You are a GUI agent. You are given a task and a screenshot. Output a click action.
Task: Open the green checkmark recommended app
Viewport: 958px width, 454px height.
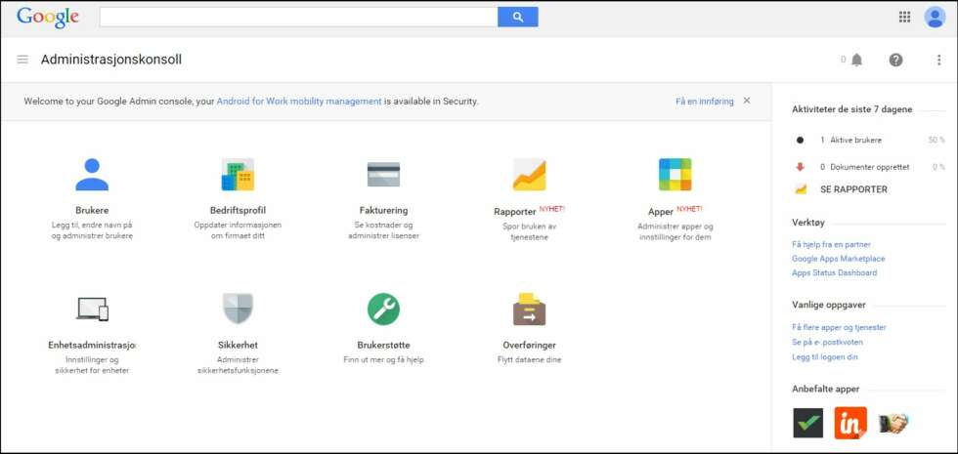(807, 423)
